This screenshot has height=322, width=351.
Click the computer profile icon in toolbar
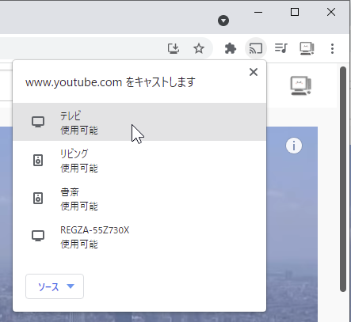[x=307, y=48]
